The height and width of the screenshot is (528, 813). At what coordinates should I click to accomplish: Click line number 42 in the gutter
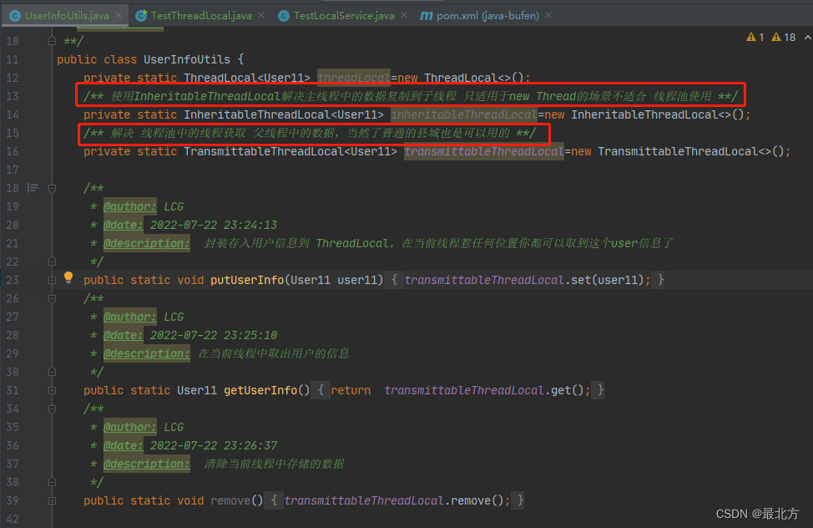point(13,519)
